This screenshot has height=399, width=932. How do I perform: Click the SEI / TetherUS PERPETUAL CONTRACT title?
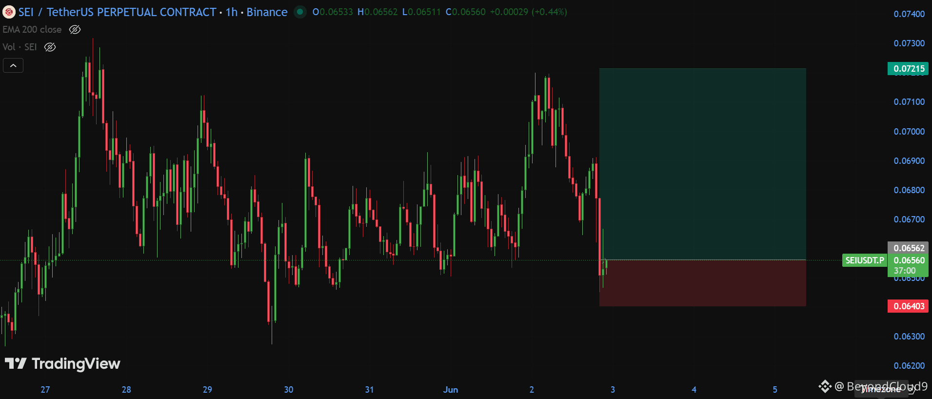tap(118, 12)
